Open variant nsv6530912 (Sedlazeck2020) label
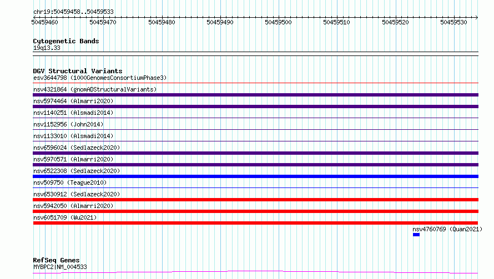The height and width of the screenshot is (279, 494). click(77, 194)
